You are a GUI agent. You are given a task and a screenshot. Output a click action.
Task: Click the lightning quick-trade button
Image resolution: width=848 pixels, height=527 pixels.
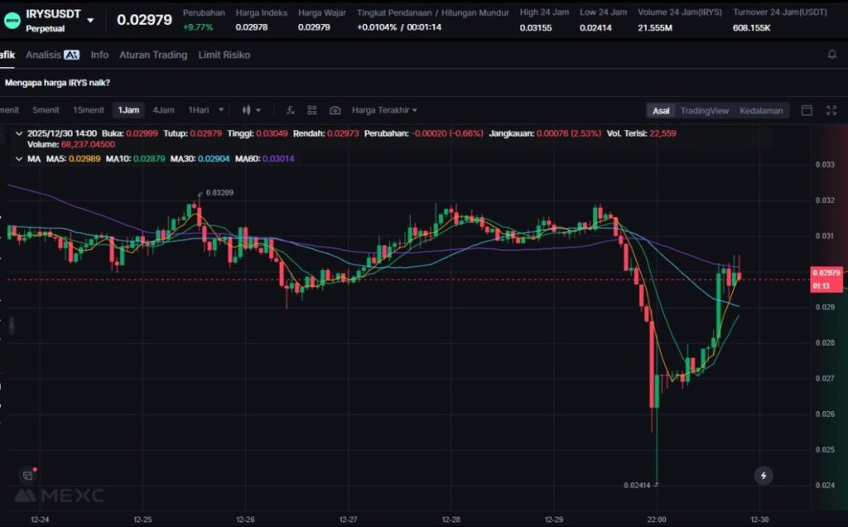pyautogui.click(x=763, y=475)
